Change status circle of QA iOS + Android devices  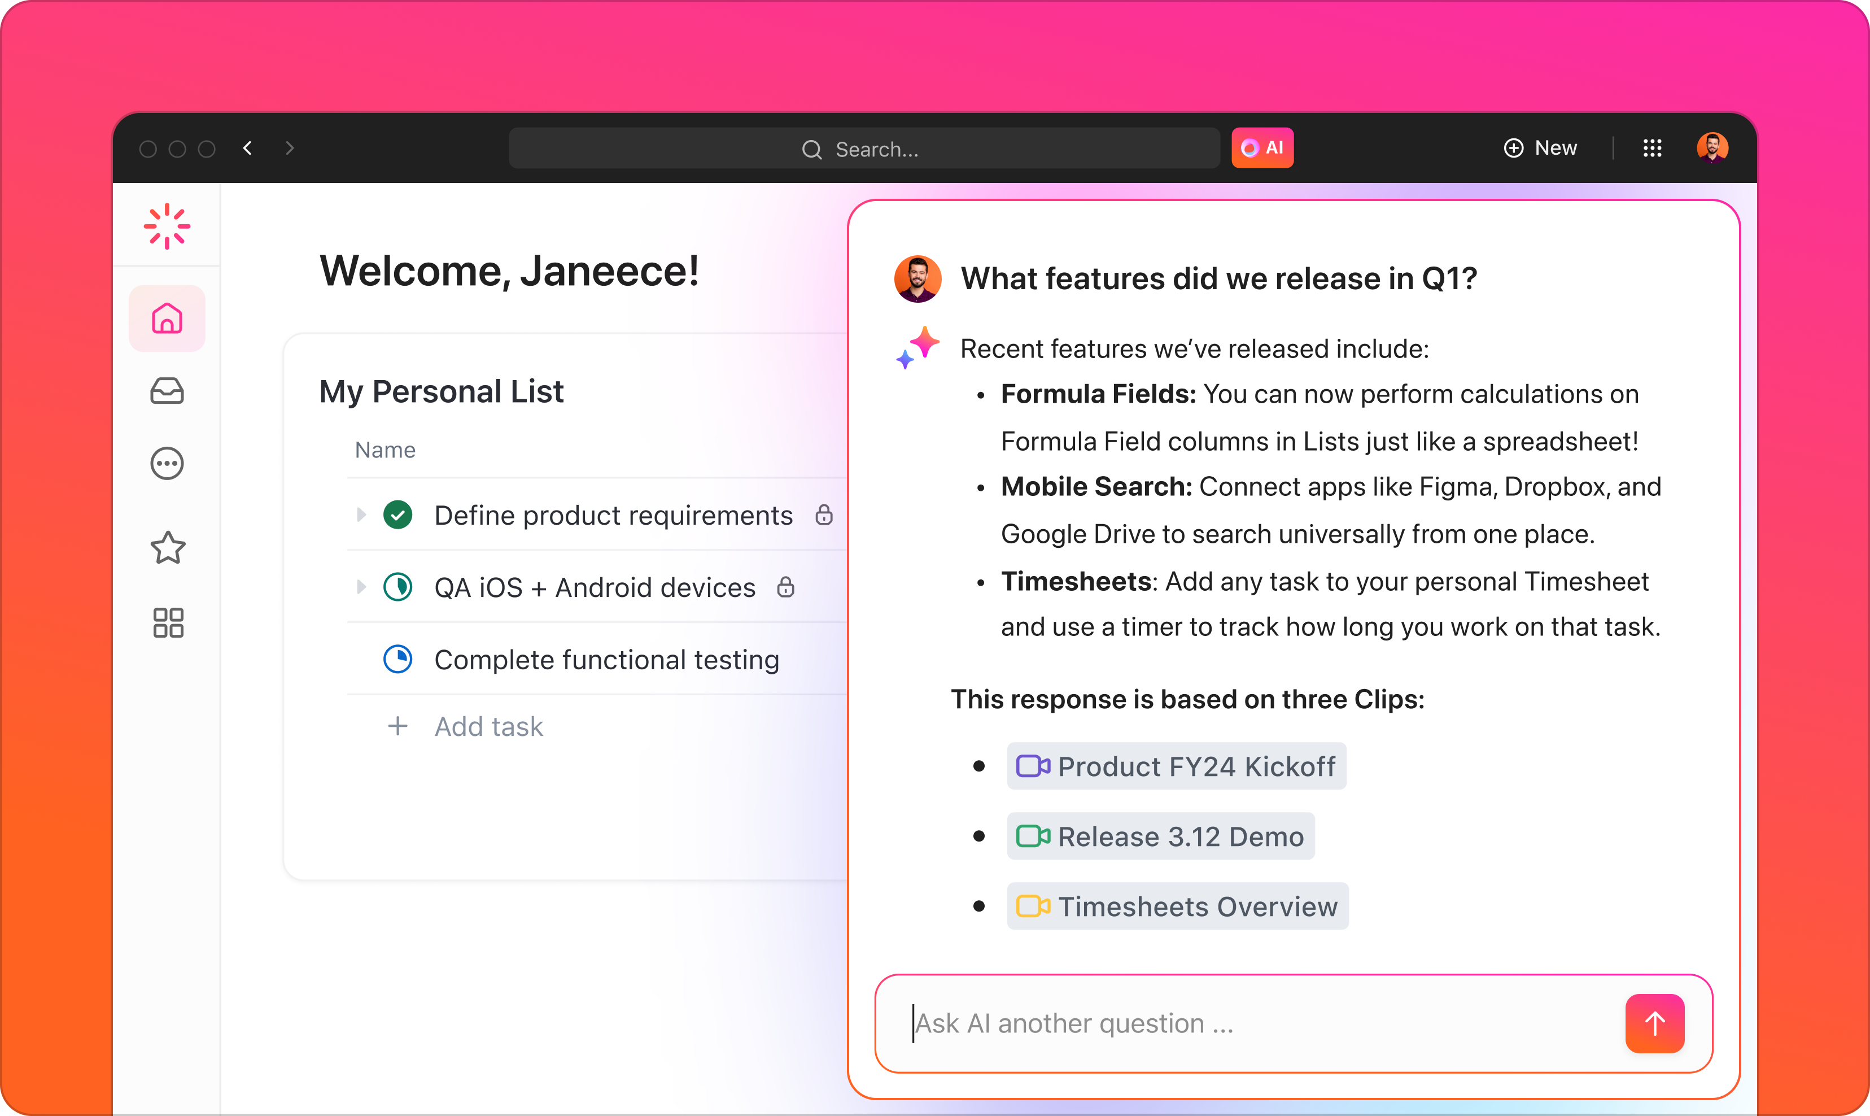pyautogui.click(x=397, y=587)
